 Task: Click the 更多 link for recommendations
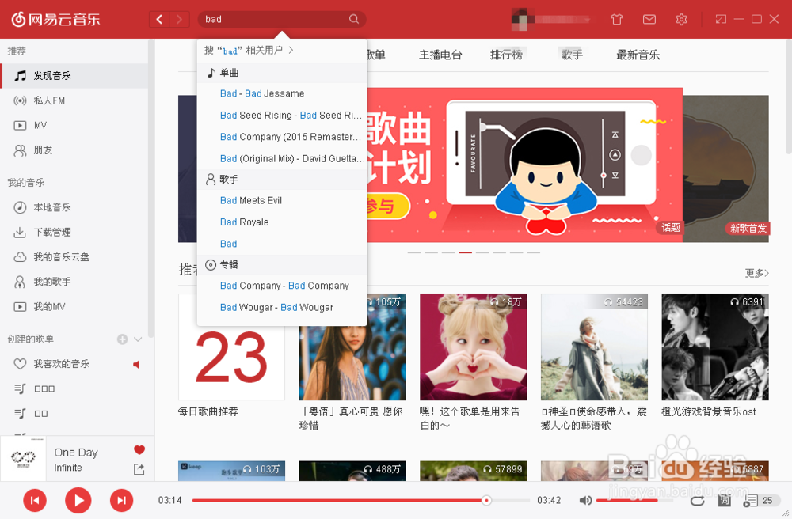pyautogui.click(x=756, y=273)
